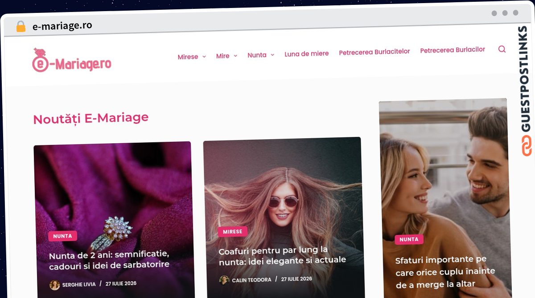Expand the Nunta dropdown chevron
The width and height of the screenshot is (535, 298).
pos(272,55)
